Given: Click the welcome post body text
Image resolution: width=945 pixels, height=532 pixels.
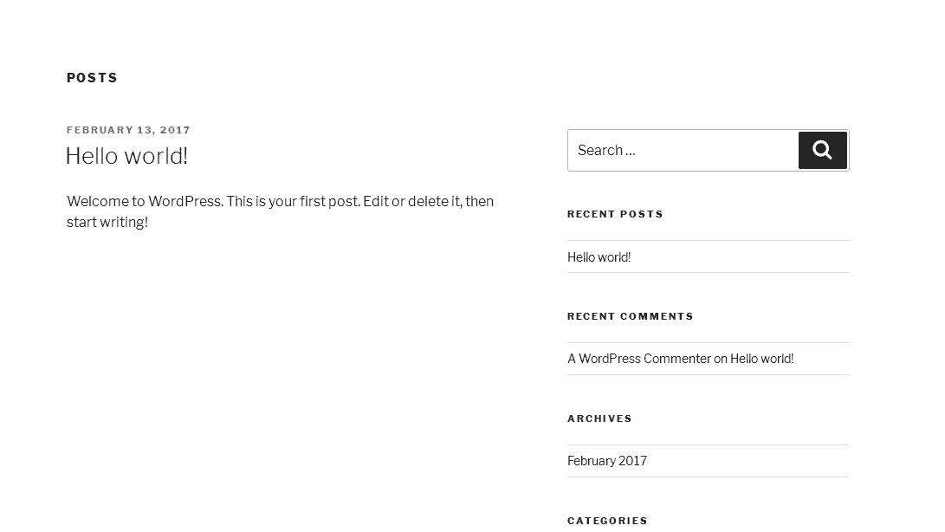Looking at the screenshot, I should (x=280, y=211).
